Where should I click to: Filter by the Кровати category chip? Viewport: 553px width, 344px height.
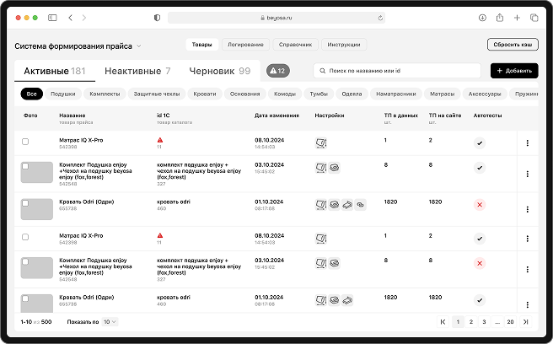203,94
